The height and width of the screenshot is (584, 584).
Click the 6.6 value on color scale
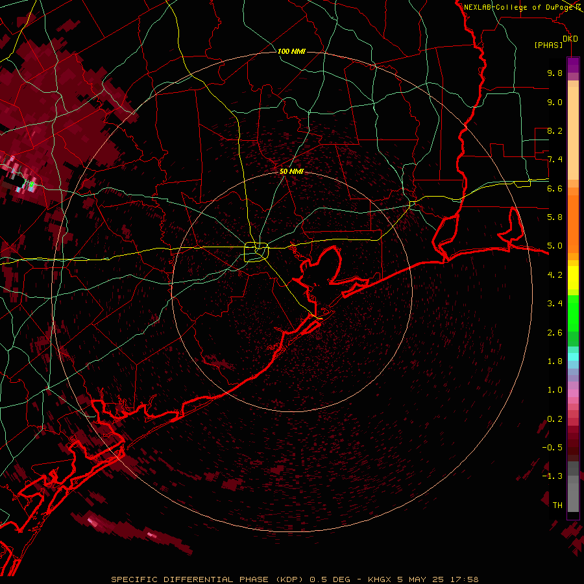555,188
